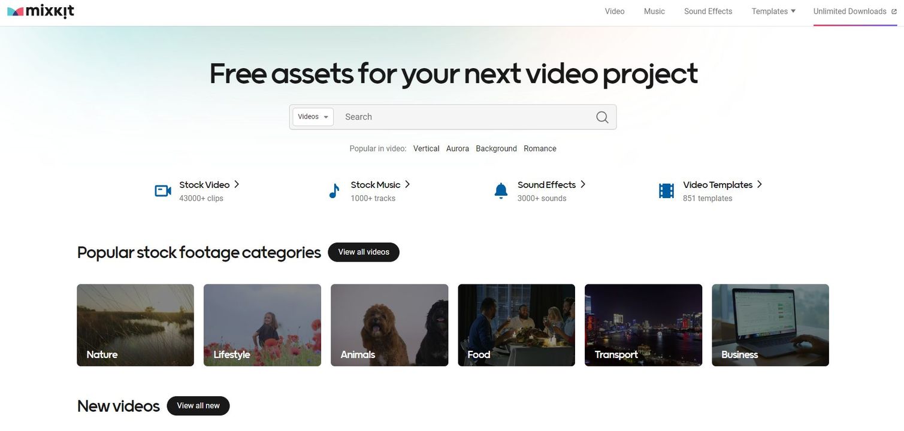Click chevron next to Video Templates

(760, 184)
